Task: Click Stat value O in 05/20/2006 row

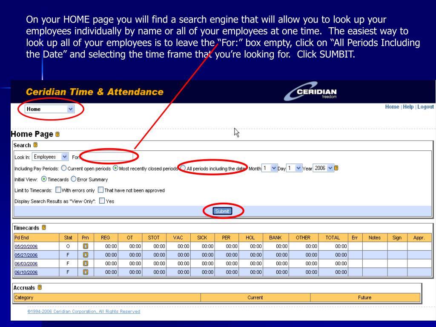Action: (x=68, y=247)
